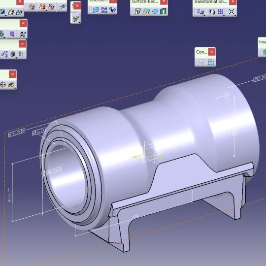Click the Remove Lump icon
This screenshot has height=266, width=266.
click(x=62, y=7)
